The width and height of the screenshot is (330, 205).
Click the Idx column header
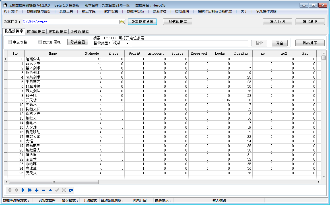[x=16, y=54]
